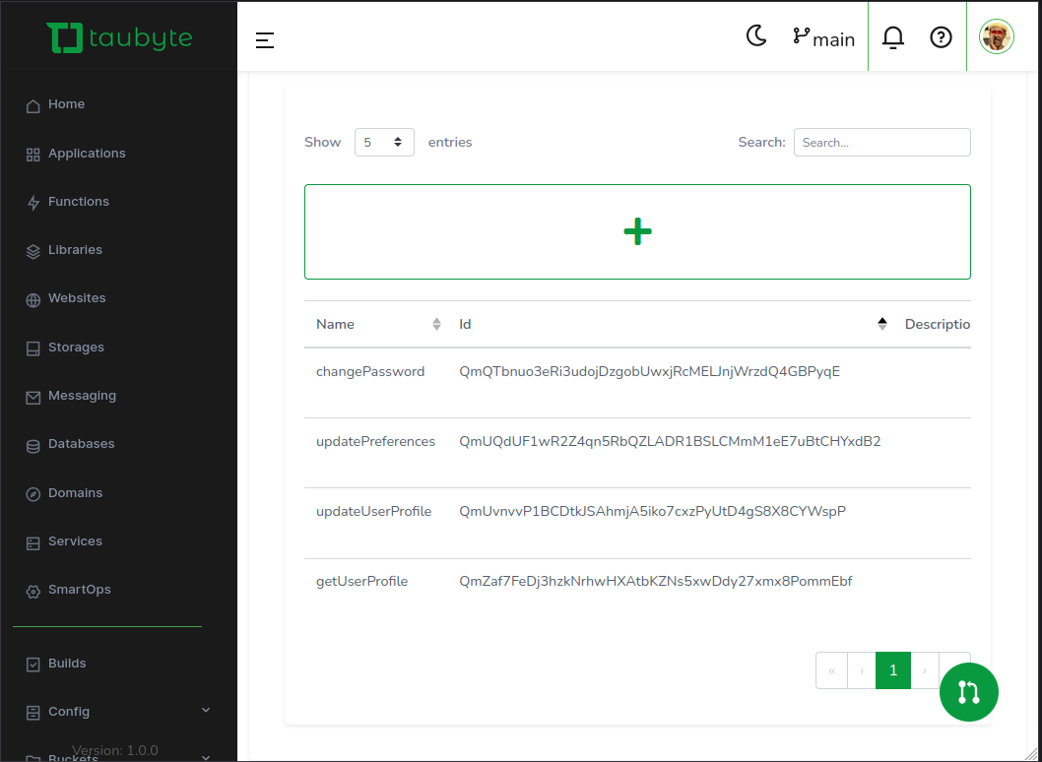This screenshot has height=762, width=1042.
Task: Go to first page of pagination
Action: coord(831,670)
